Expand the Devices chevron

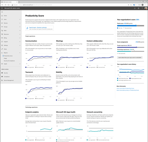tap(20, 23)
